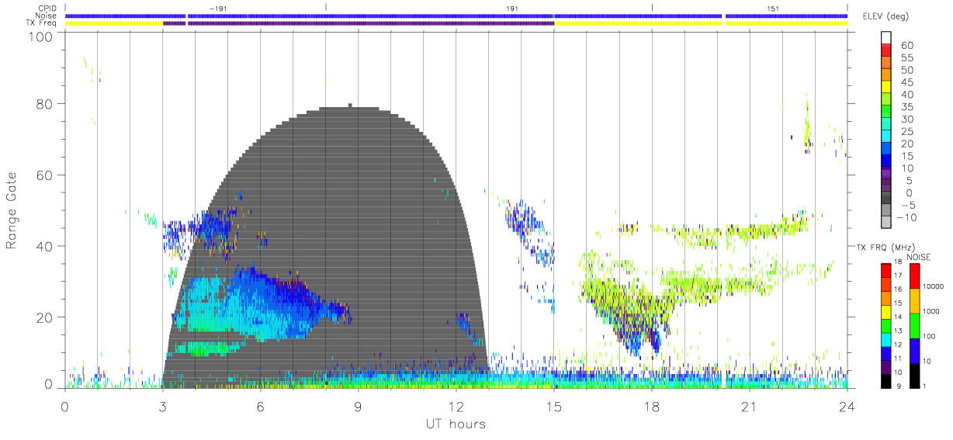
Task: Click the '14' label on TX FRQ colorbar
Action: (899, 317)
